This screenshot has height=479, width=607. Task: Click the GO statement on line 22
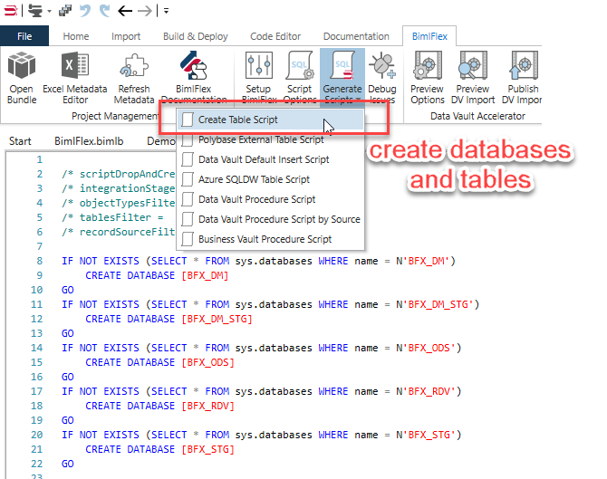pos(68,464)
